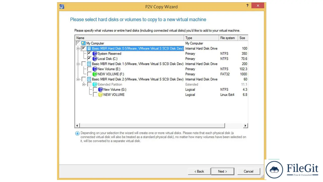Toggle the My Computer checkbox
The height and width of the screenshot is (182, 323).
[x=78, y=43]
